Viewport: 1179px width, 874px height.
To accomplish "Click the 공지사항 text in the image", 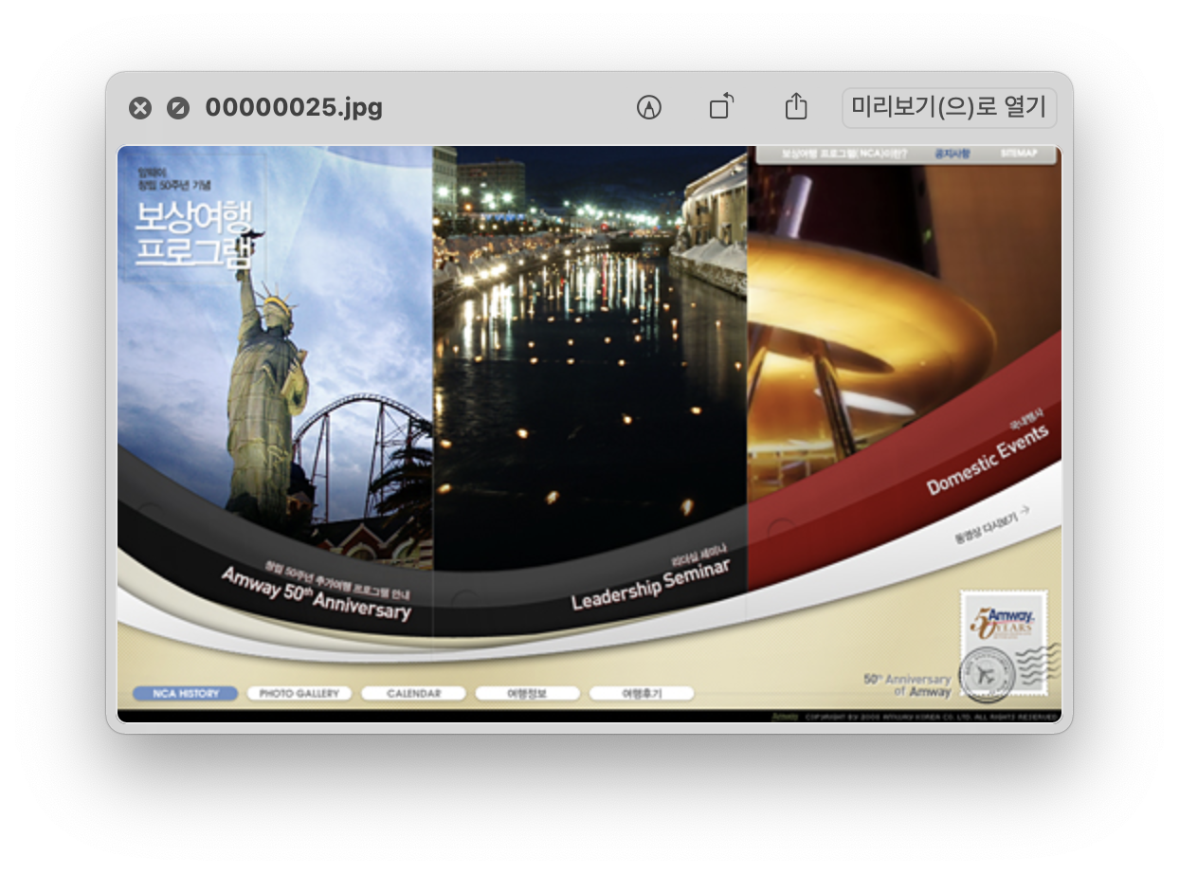I will 952,154.
